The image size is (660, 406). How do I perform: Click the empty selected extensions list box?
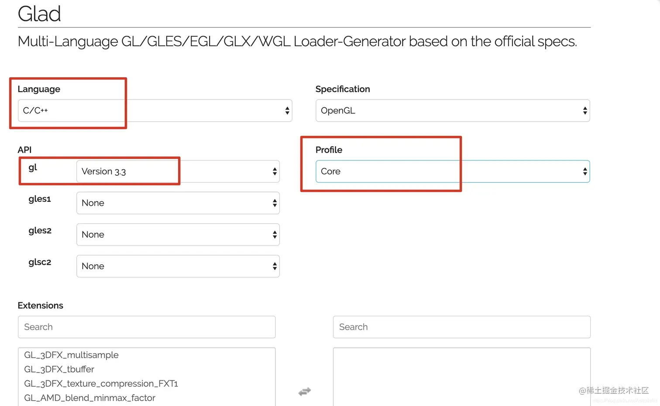pos(461,377)
